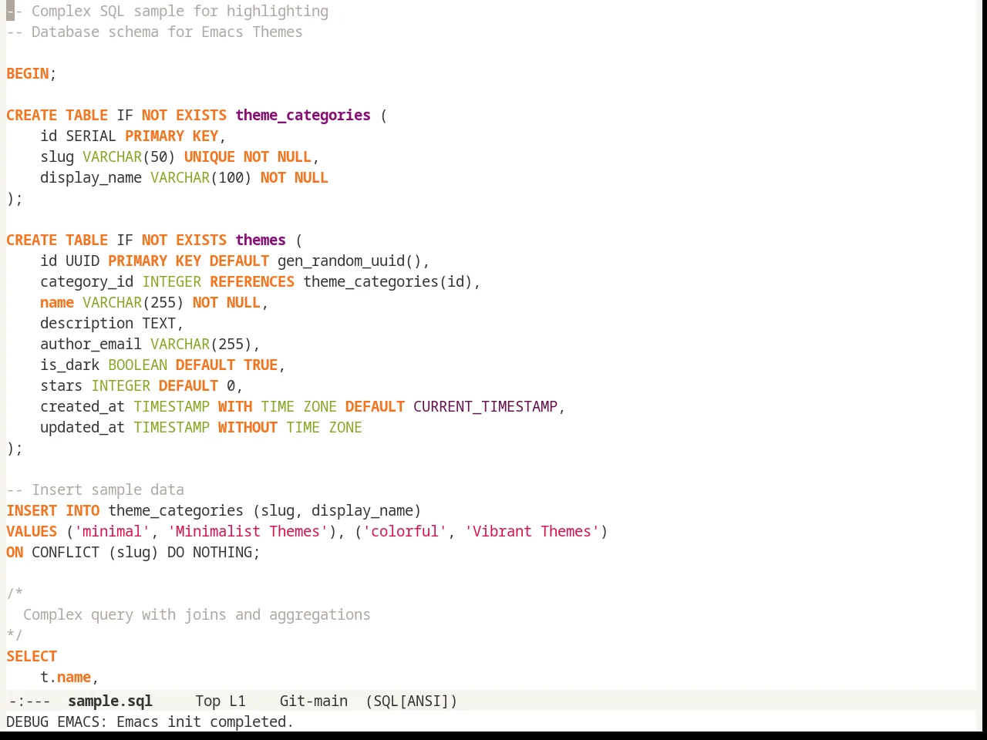Click CURRENT_TIMESTAMP on created_at line

(x=485, y=407)
